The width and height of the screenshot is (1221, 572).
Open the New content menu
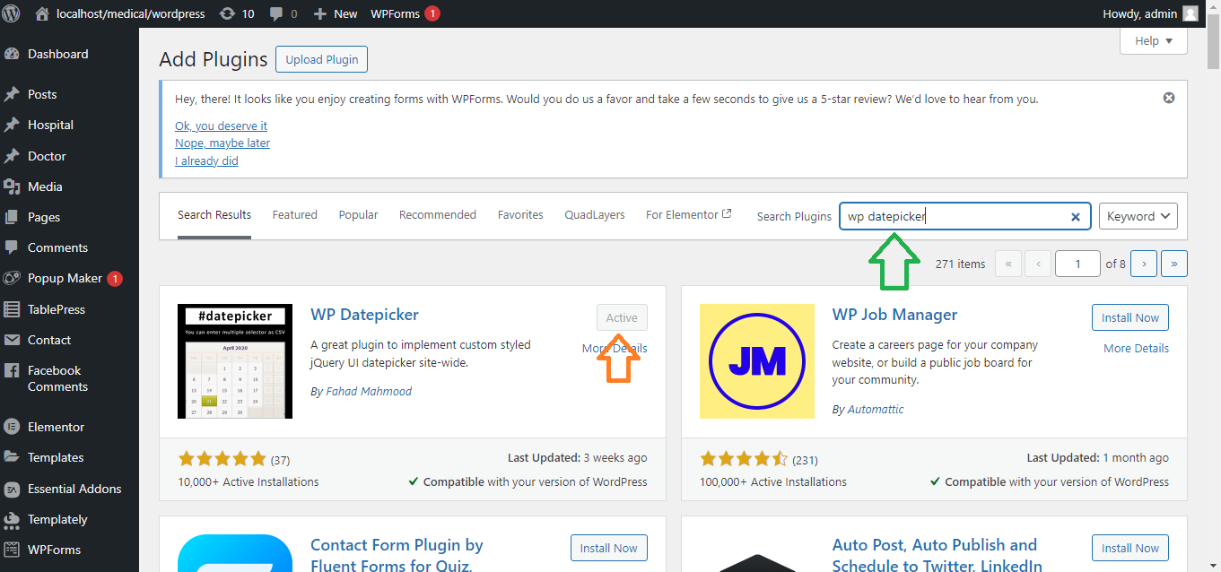[x=336, y=13]
